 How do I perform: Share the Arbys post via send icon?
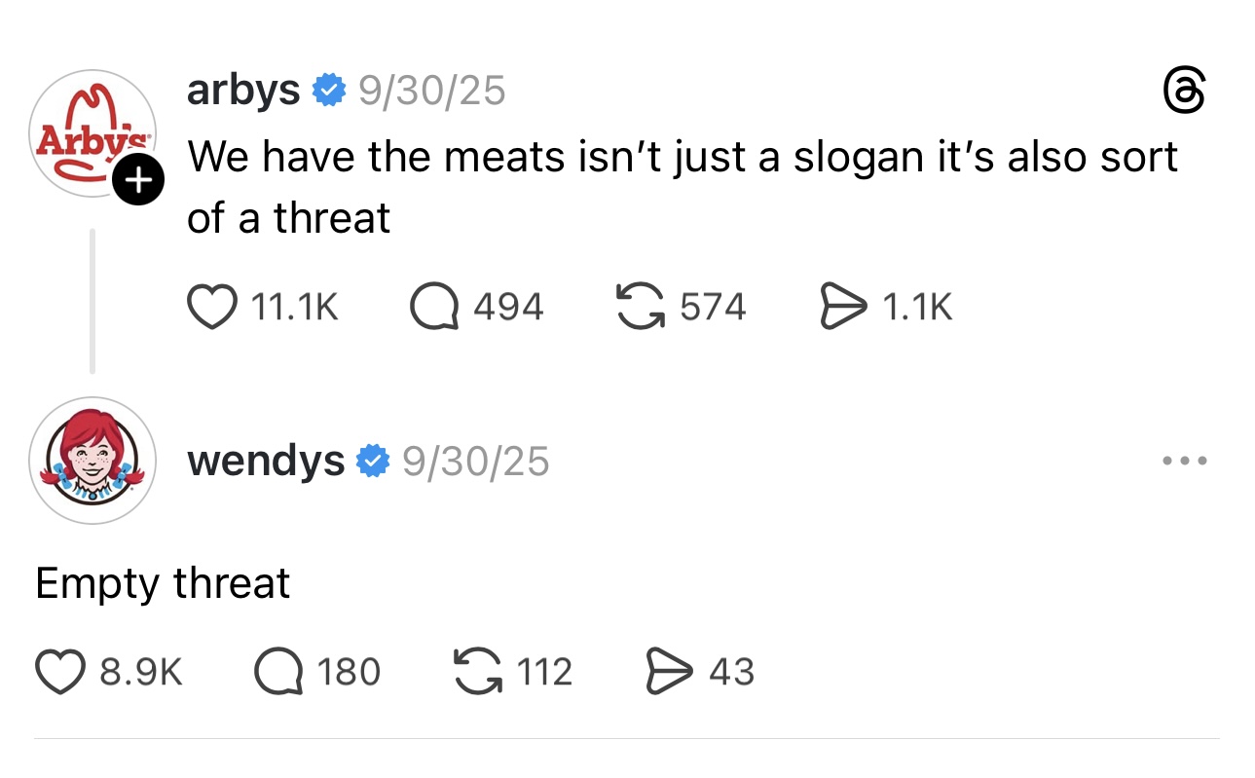click(843, 308)
